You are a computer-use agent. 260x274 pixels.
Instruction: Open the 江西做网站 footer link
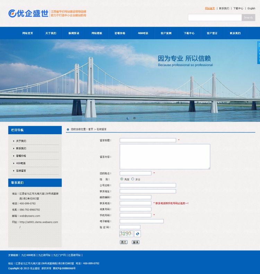(x=74, y=255)
